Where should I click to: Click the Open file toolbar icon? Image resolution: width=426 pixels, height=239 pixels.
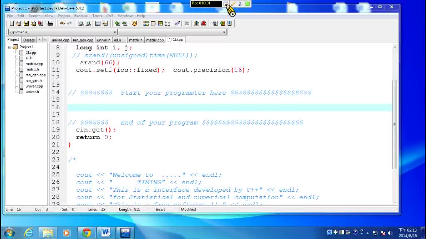coord(19,23)
